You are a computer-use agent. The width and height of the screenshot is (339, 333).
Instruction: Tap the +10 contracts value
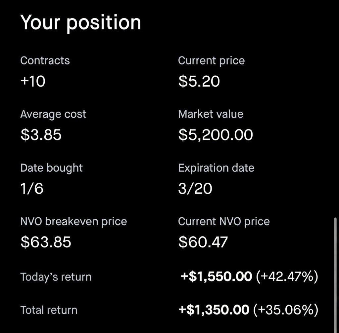(x=33, y=81)
